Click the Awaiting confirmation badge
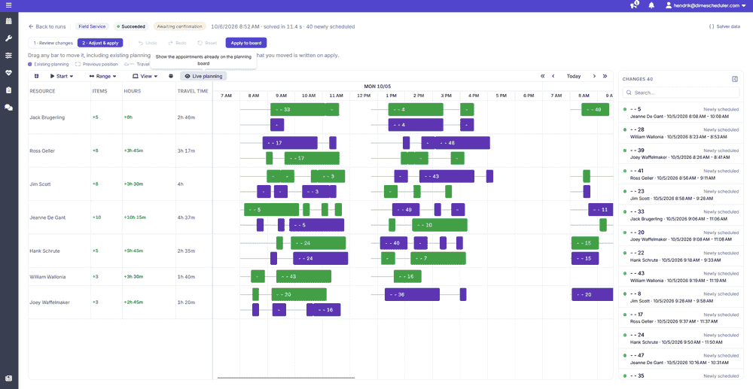This screenshot has width=753, height=389. pos(180,26)
